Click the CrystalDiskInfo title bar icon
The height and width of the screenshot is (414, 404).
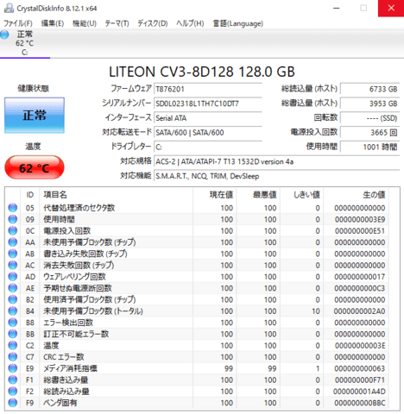(9, 8)
